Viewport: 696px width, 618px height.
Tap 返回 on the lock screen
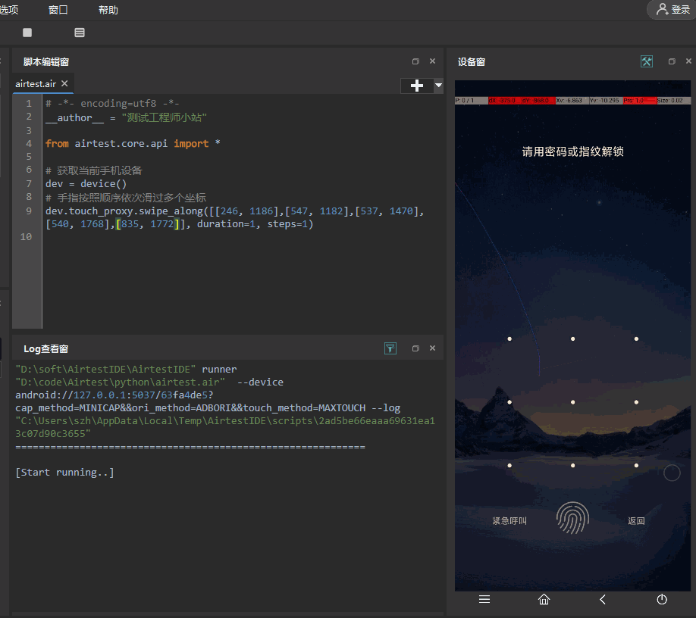click(x=636, y=521)
